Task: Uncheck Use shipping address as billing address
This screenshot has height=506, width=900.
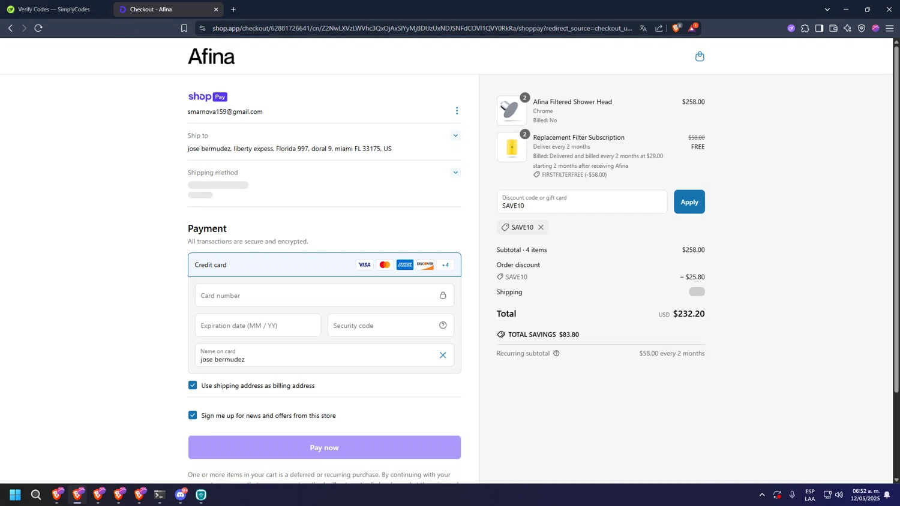Action: tap(193, 385)
